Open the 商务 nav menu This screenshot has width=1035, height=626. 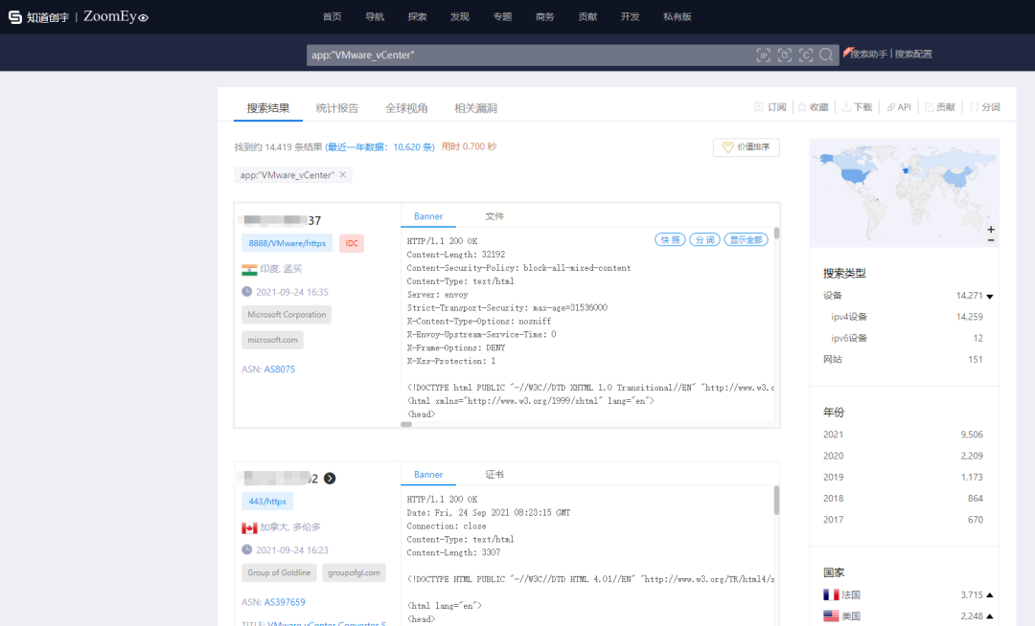pyautogui.click(x=544, y=16)
